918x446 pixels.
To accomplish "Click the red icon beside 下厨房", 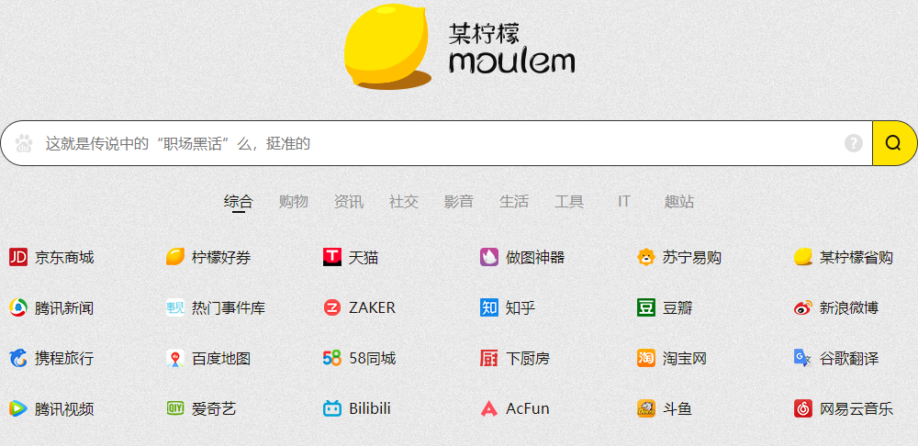I will point(489,358).
